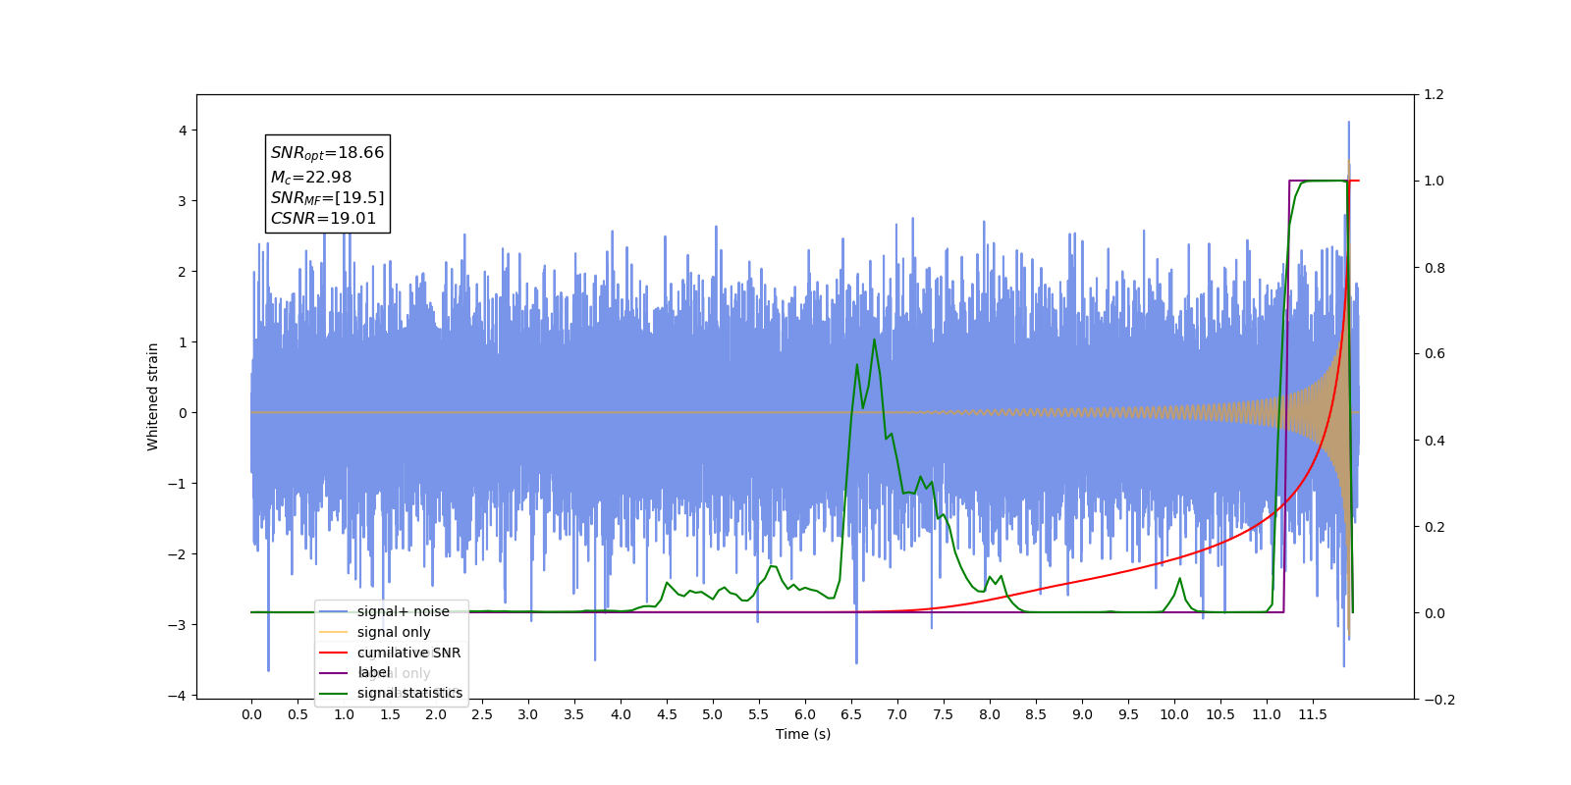
Task: Click right y-axis tick label −0.2
Action: (x=1439, y=700)
